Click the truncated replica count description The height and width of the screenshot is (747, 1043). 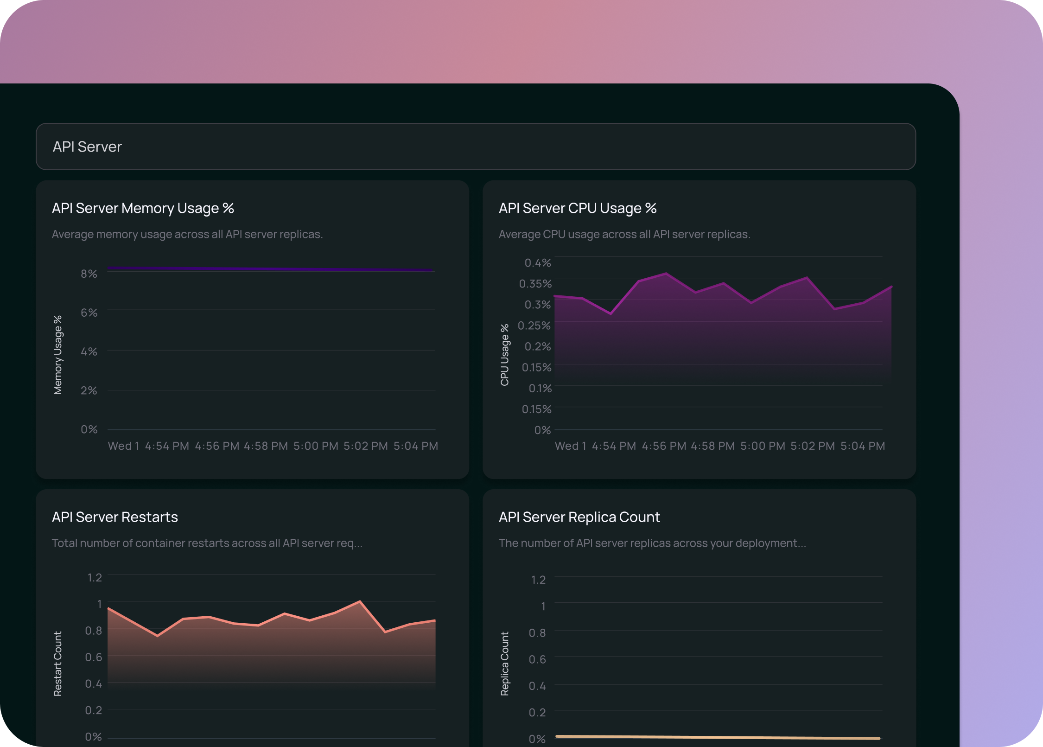point(652,543)
